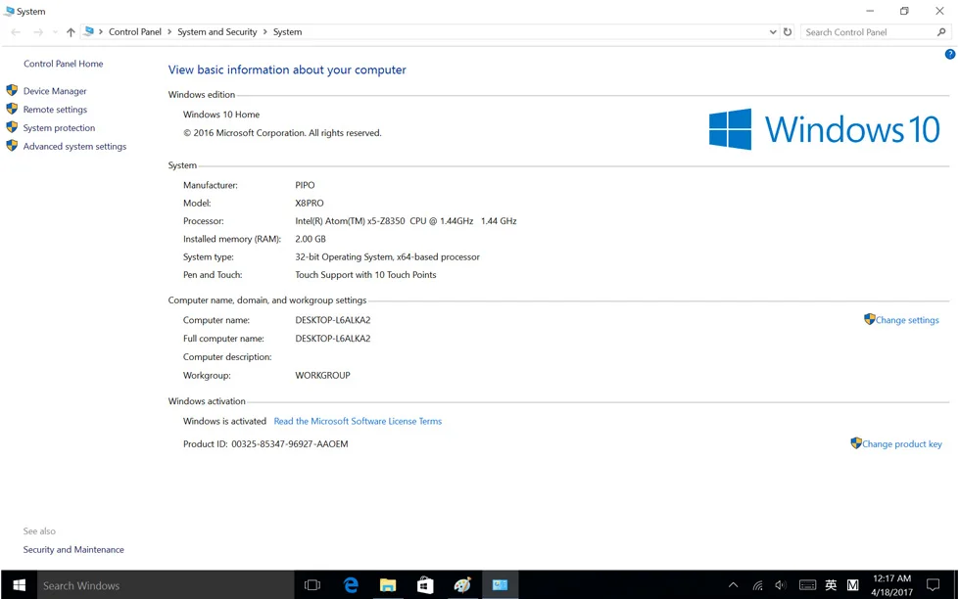Open Device Manager from the sidebar
The height and width of the screenshot is (599, 959).
(55, 91)
